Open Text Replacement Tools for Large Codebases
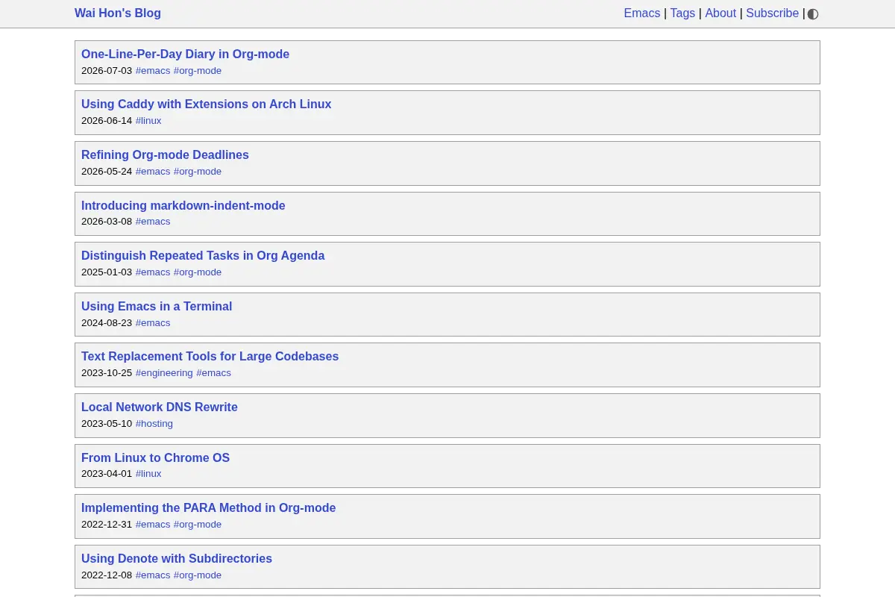The width and height of the screenshot is (895, 597). tap(210, 357)
